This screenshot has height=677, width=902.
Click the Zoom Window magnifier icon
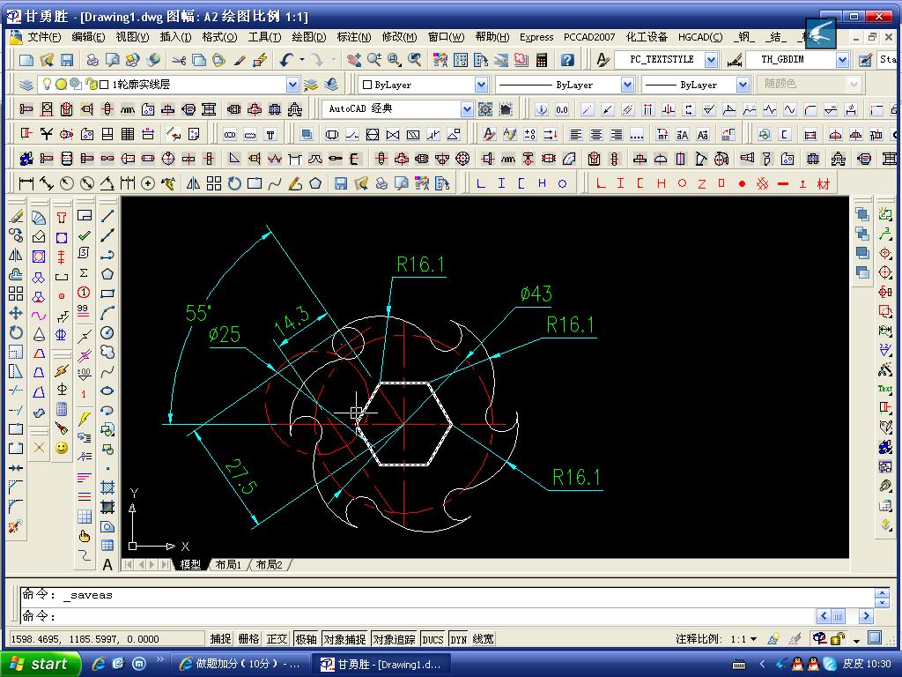tap(395, 59)
